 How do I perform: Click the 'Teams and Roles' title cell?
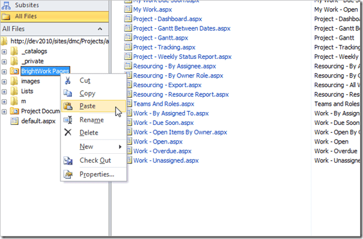click(337, 104)
